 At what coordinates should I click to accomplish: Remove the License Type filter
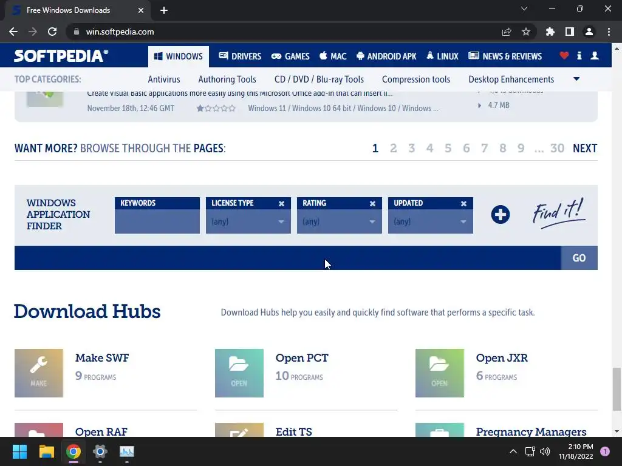281,203
